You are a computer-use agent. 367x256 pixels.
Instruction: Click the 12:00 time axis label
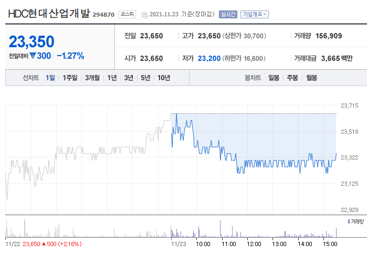[254, 244]
